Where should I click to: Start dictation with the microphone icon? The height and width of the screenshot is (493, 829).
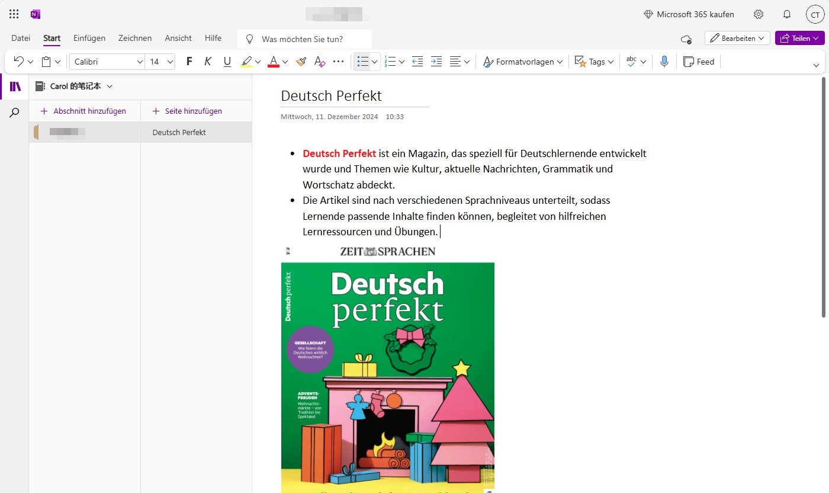[664, 62]
